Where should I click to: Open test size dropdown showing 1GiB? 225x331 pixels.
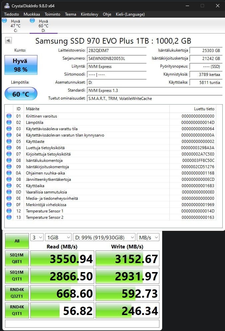(x=58, y=237)
